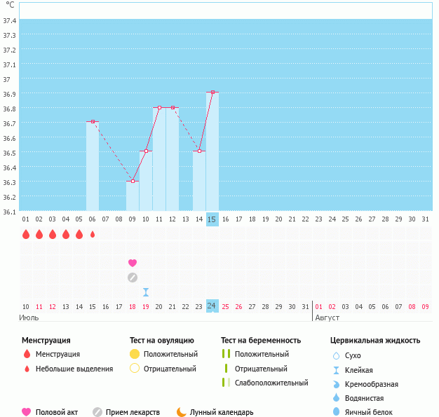Click the watery fluid drop legend icon
The height and width of the screenshot is (417, 439).
pos(336,398)
